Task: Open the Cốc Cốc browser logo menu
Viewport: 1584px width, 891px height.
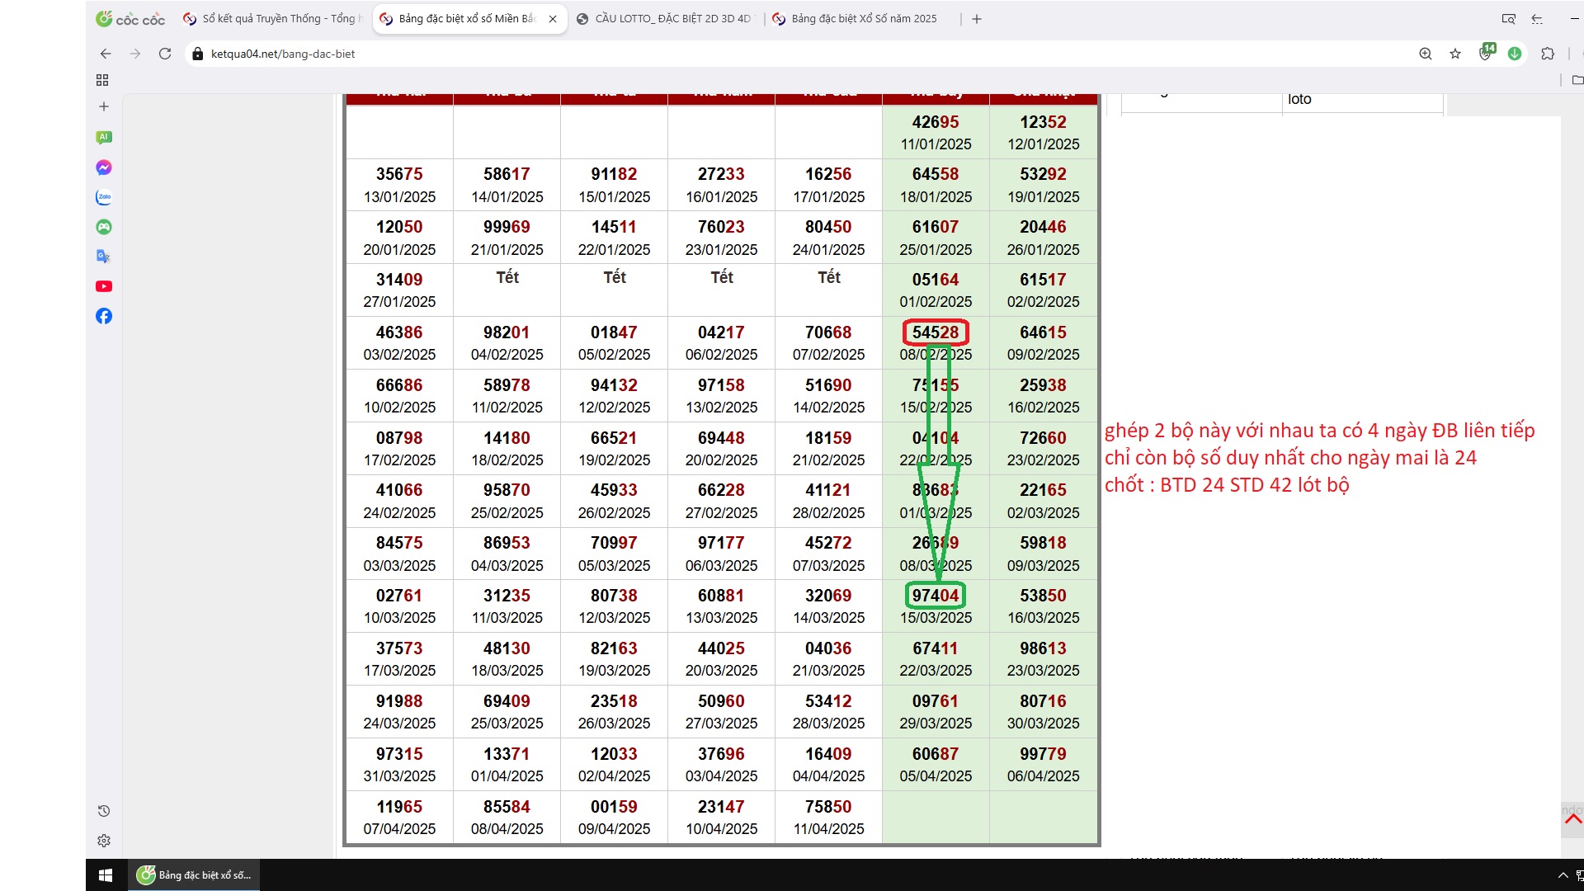Action: point(130,19)
